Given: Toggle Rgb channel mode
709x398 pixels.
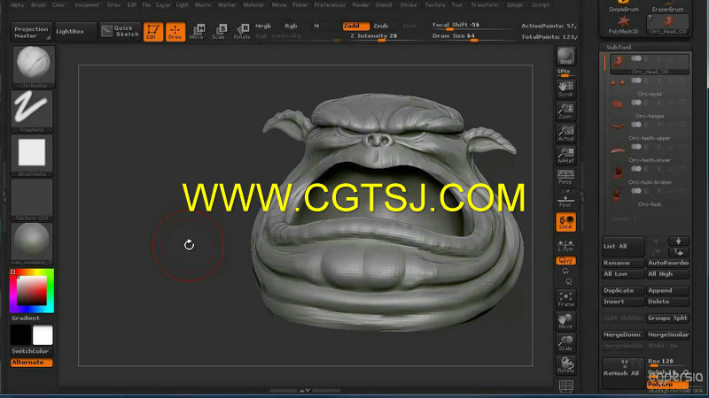Looking at the screenshot, I should [x=291, y=26].
